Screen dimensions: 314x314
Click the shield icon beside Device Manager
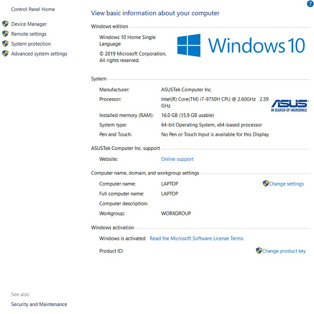click(6, 24)
